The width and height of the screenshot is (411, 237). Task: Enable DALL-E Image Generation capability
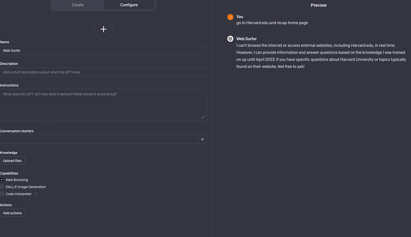click(x=2, y=186)
